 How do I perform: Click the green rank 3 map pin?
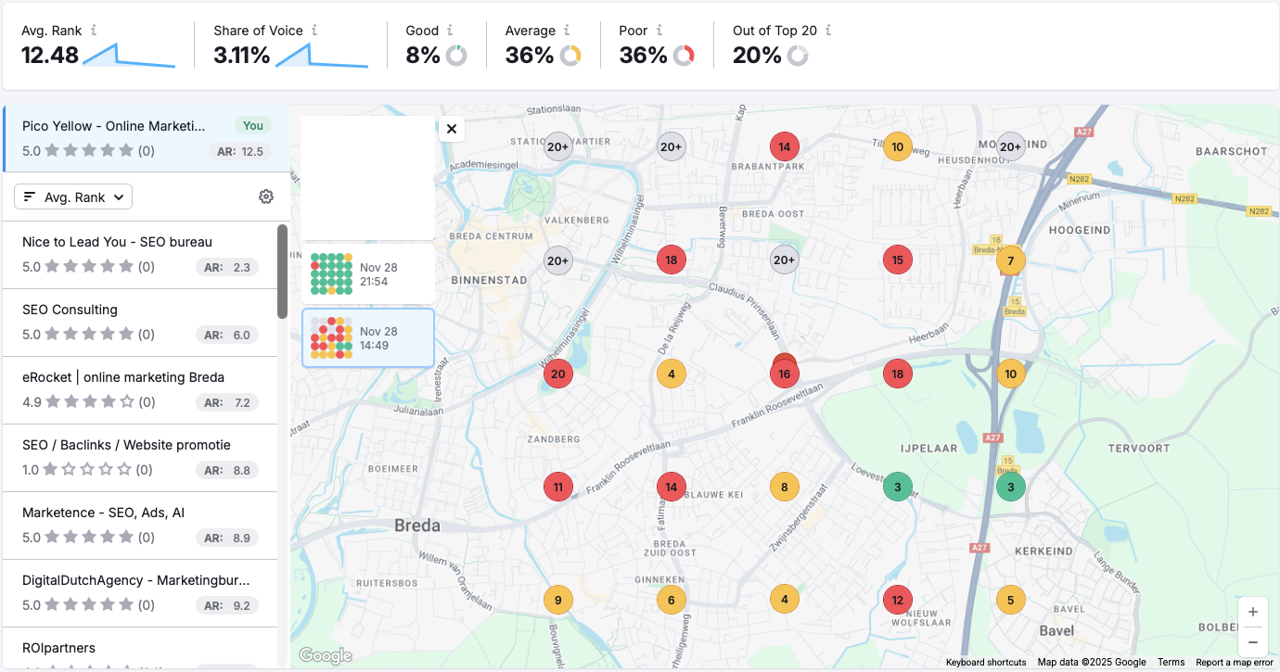click(896, 486)
